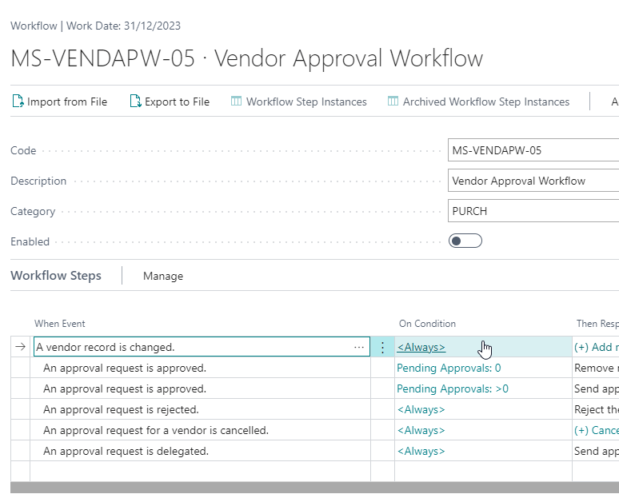Click the Pending Approvals: >0 condition link

pos(453,389)
